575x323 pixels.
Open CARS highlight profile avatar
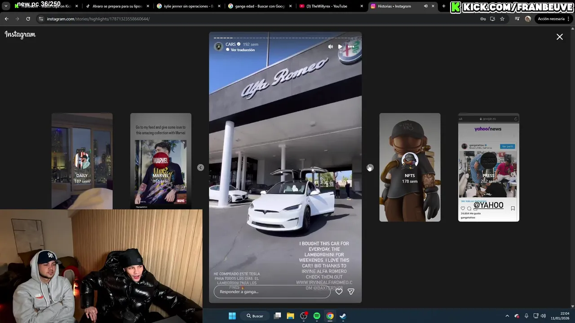pos(219,47)
